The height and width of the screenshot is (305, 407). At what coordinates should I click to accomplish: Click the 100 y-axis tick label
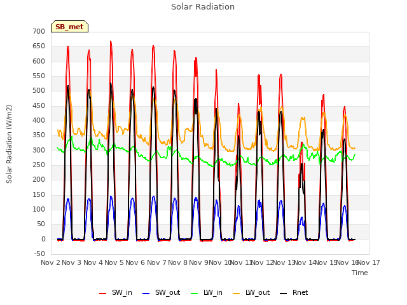39,209
